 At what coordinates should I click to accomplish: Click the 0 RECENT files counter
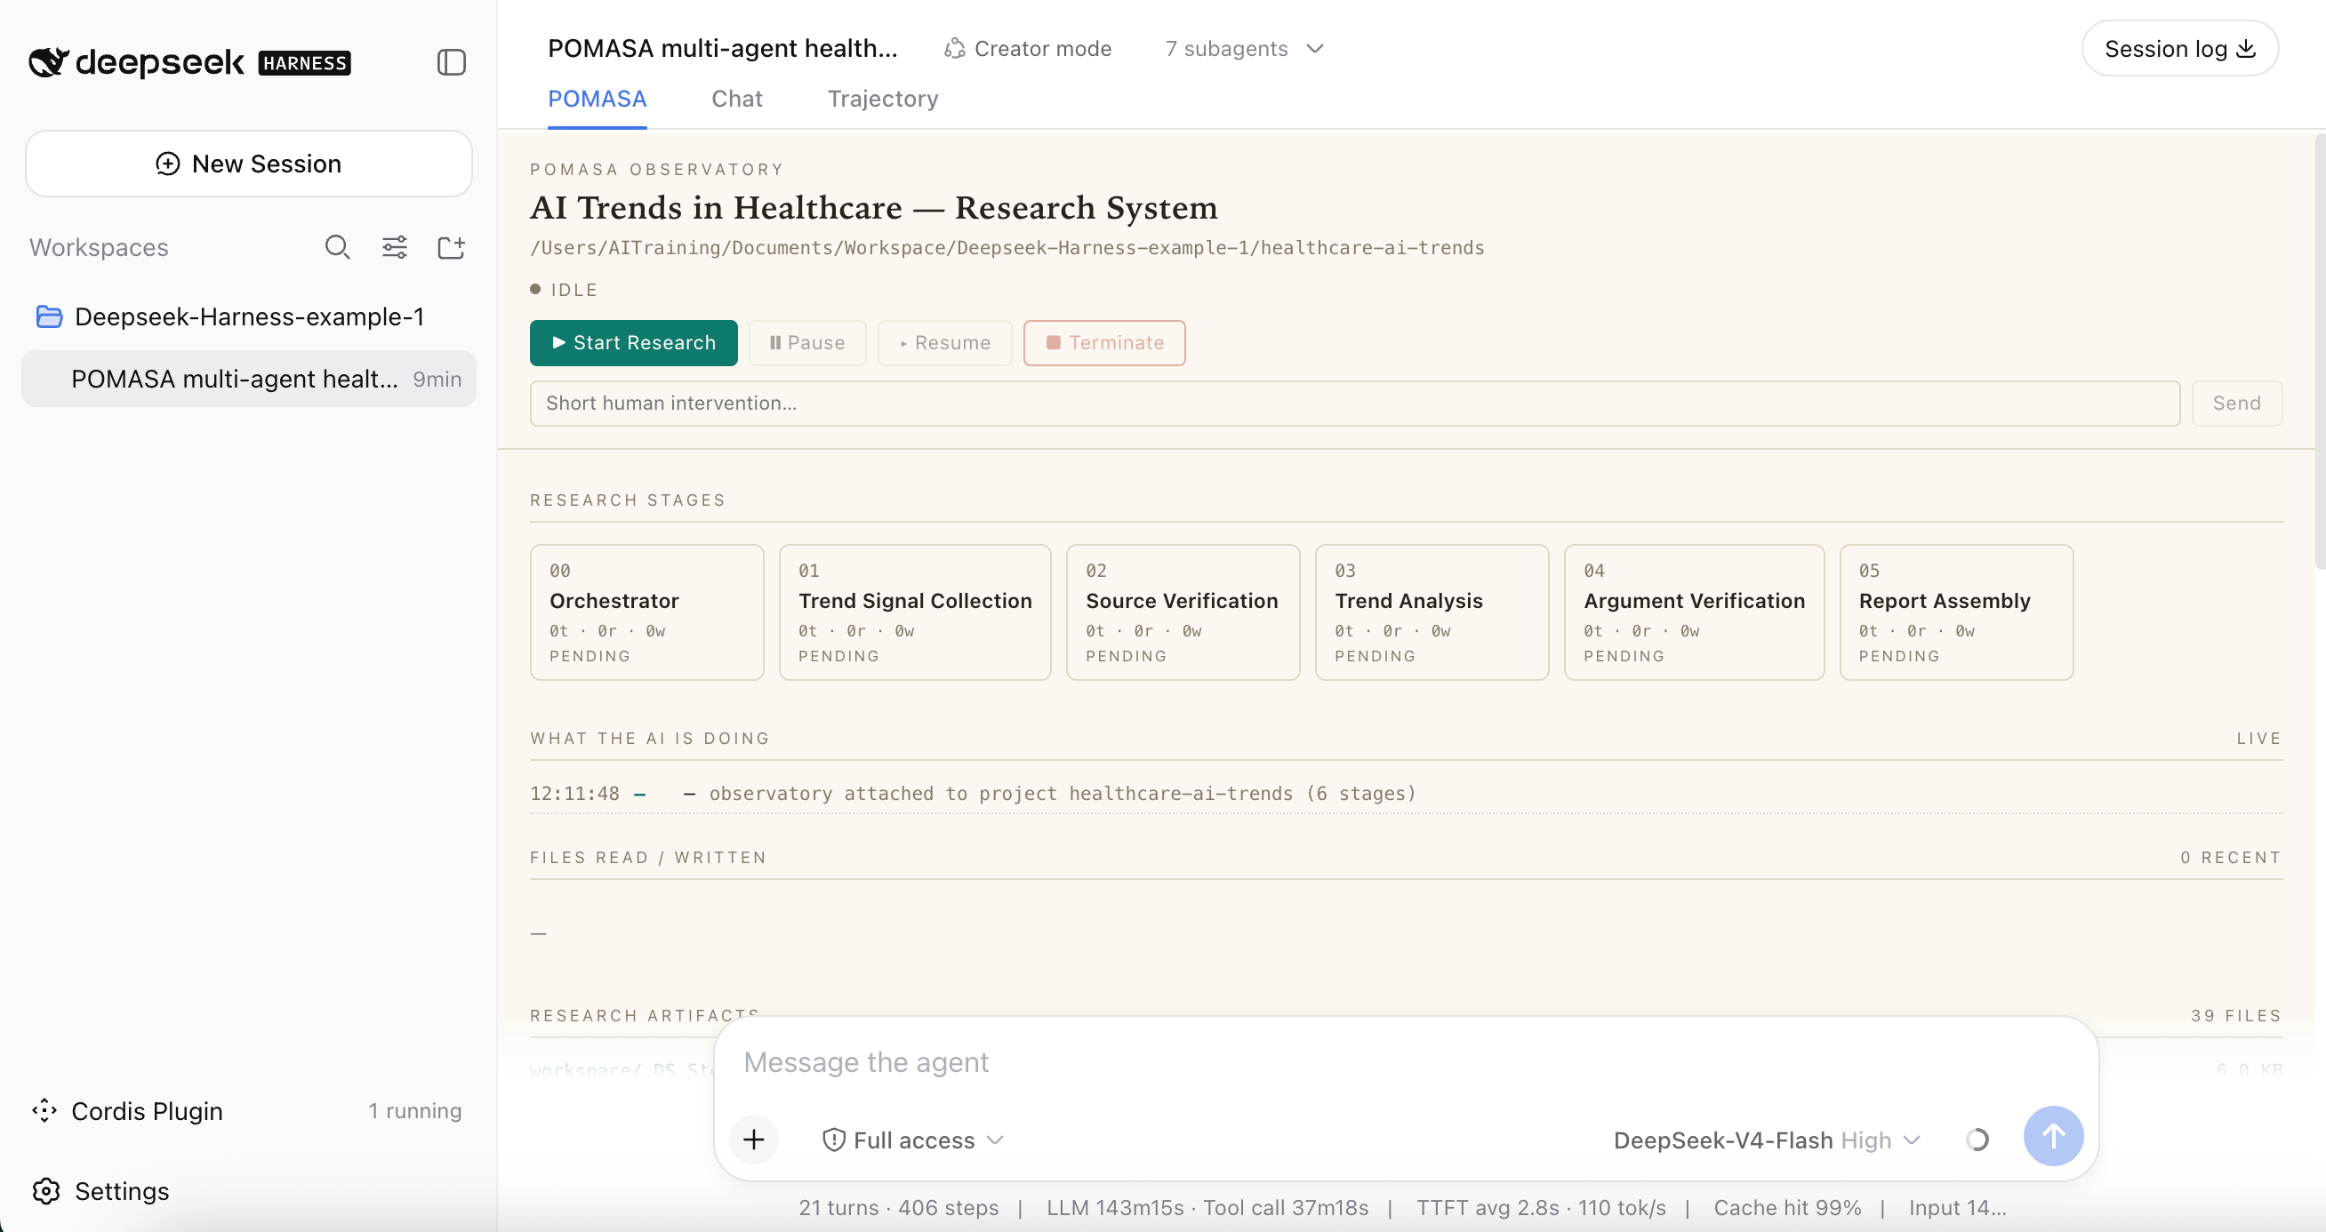coord(2230,858)
